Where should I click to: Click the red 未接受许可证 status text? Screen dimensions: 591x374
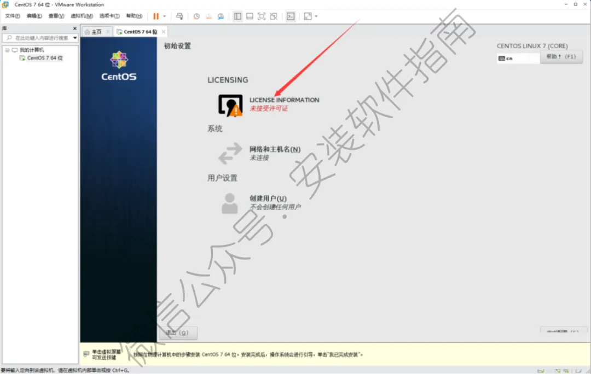pyautogui.click(x=269, y=108)
